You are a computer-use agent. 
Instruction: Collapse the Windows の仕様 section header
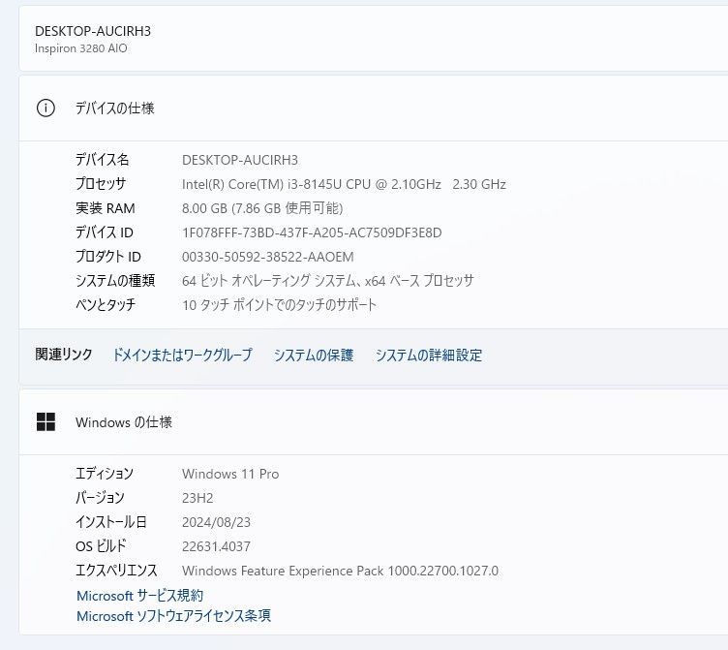point(374,422)
